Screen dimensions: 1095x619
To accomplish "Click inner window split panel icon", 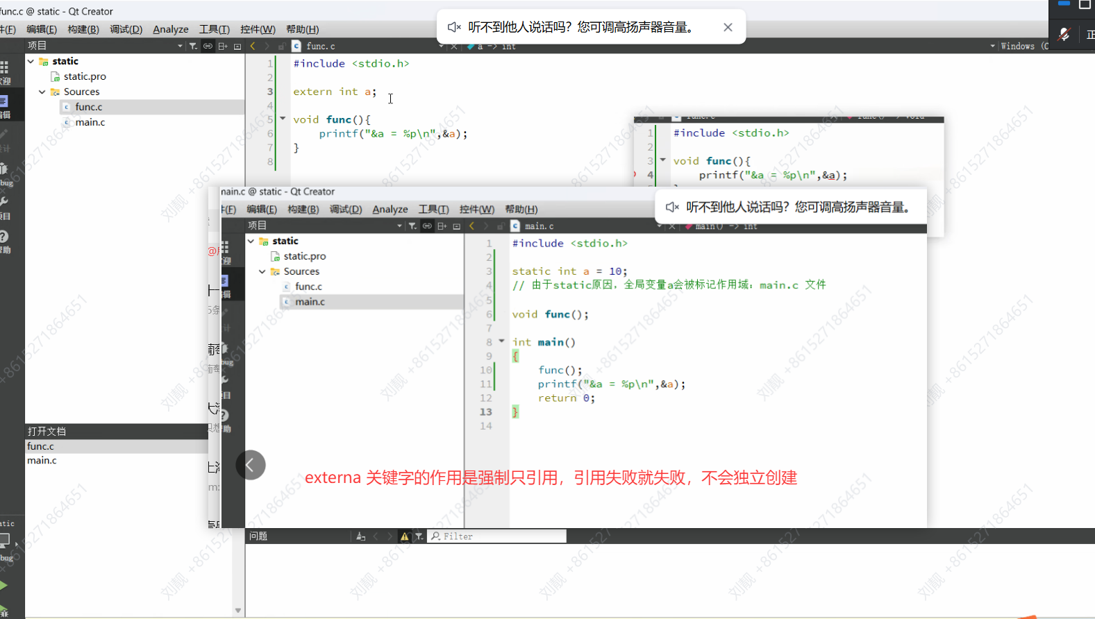I will [x=442, y=226].
